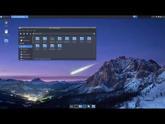Click the Forward arrow toolbar icon
The width and height of the screenshot is (165, 124).
pyautogui.click(x=24, y=34)
